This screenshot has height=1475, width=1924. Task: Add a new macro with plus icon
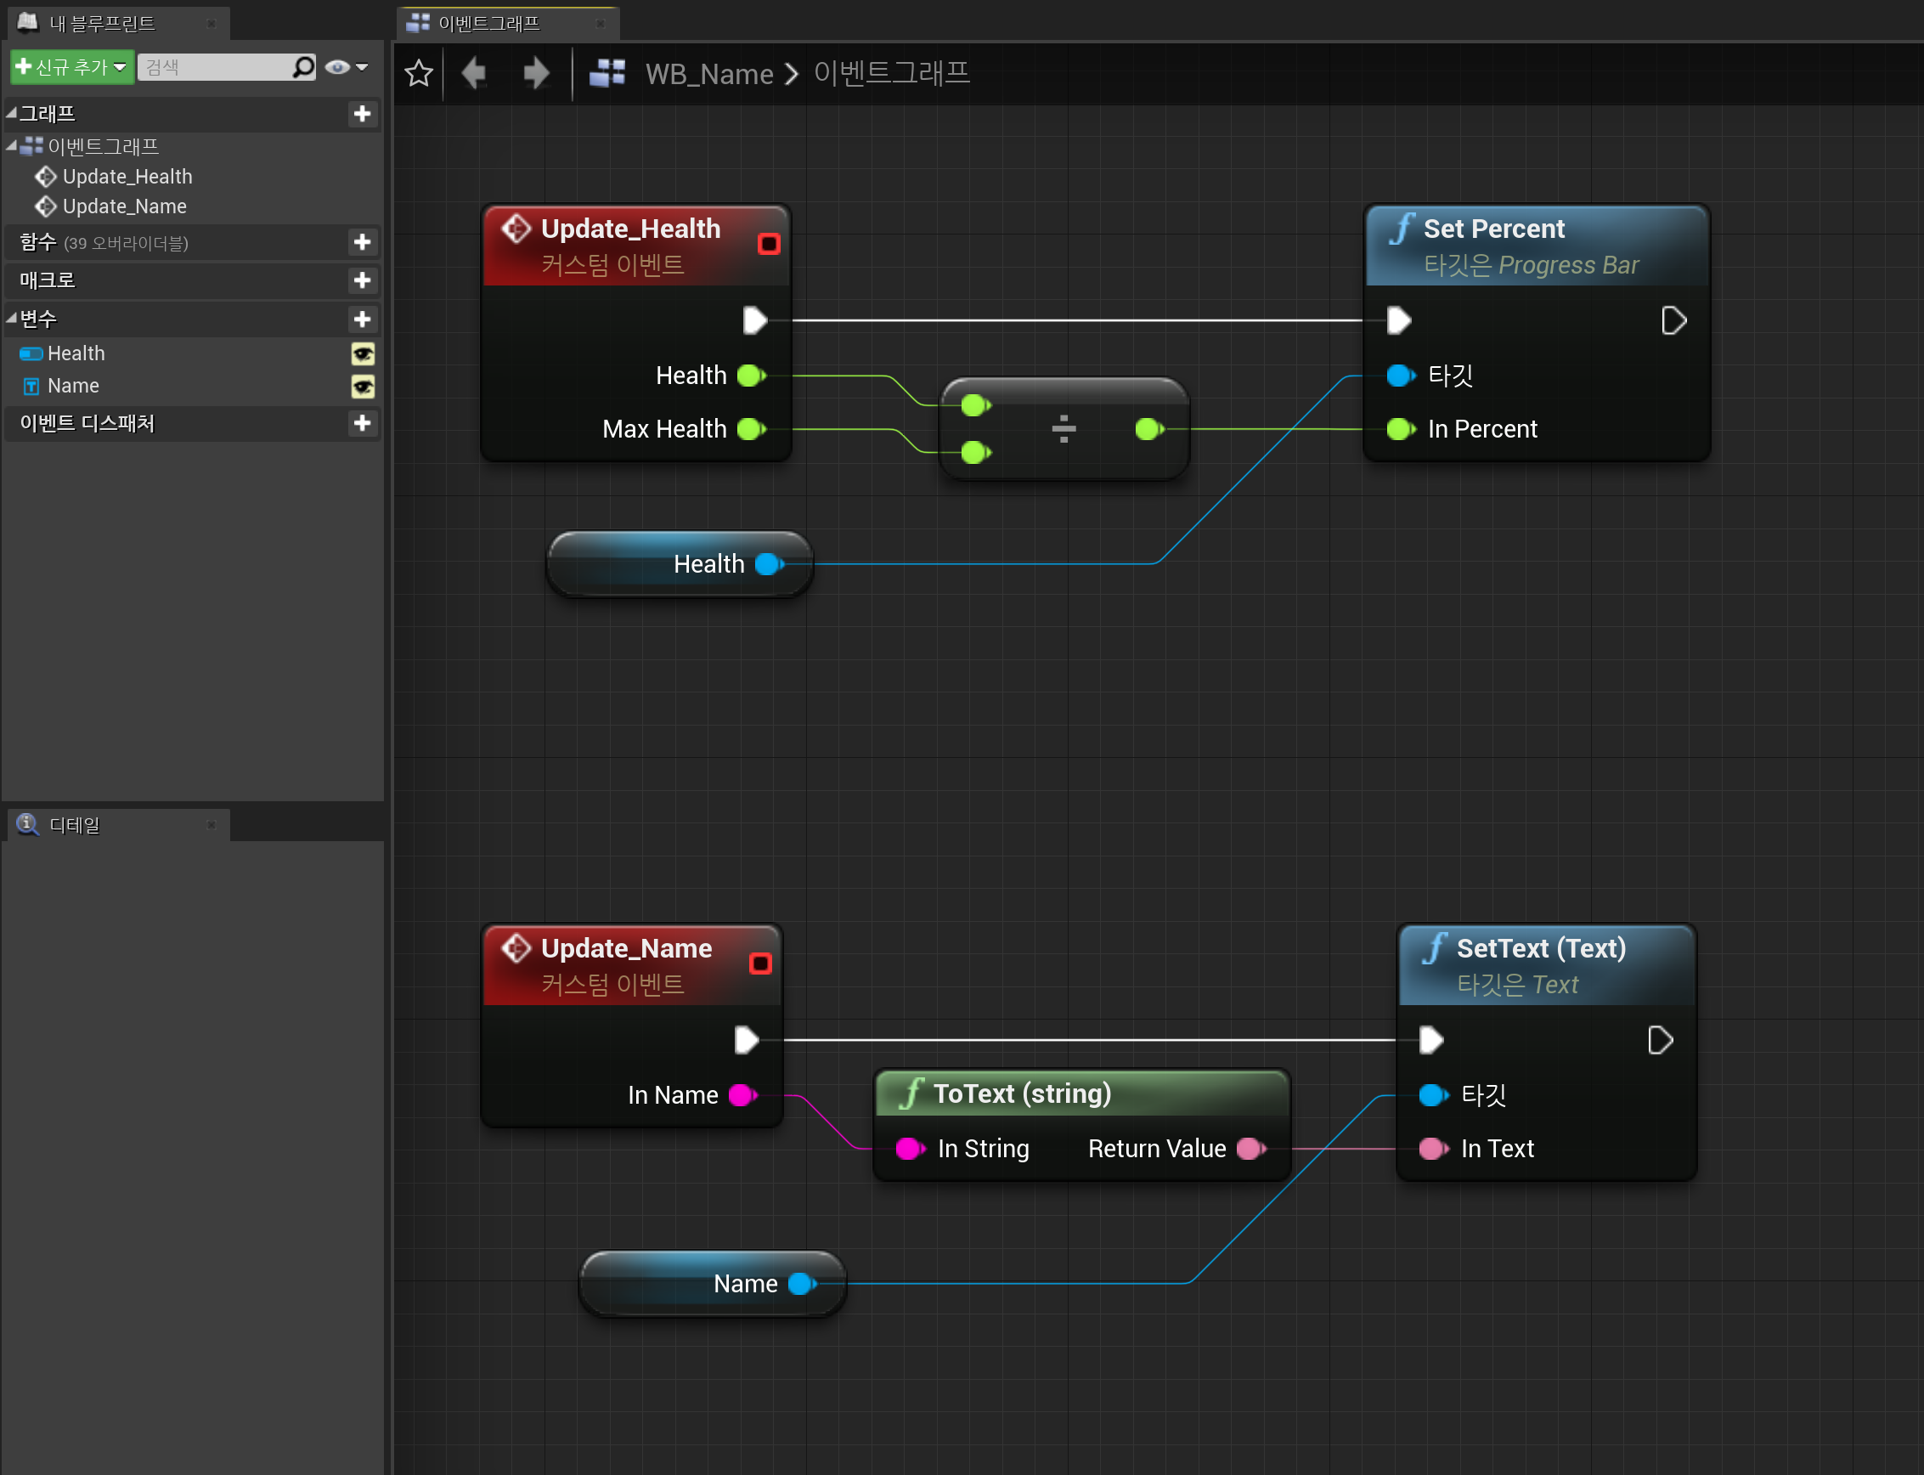[x=362, y=280]
